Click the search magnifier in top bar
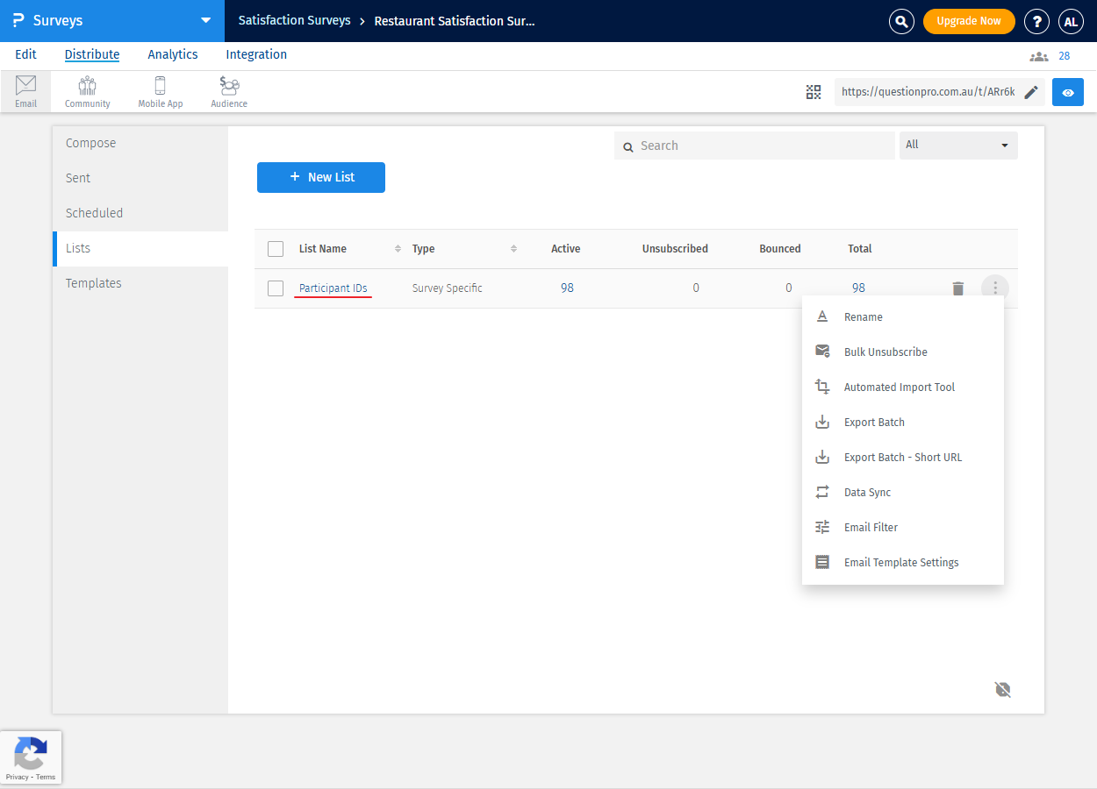The height and width of the screenshot is (789, 1097). coord(901,21)
